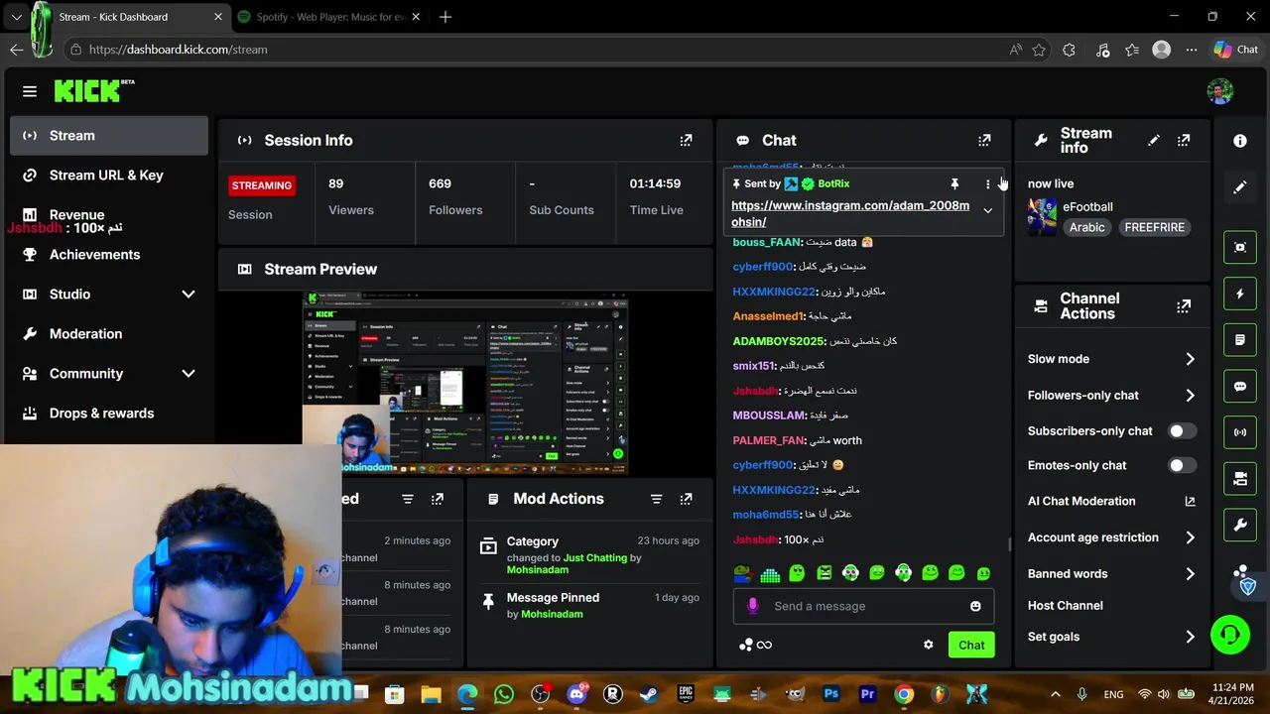Click username ADAMBOYS2025 in chat
This screenshot has width=1270, height=714.
pos(779,341)
